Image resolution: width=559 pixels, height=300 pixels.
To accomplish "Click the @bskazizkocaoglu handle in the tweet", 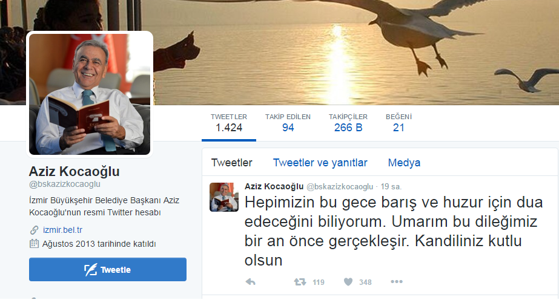I will [340, 186].
